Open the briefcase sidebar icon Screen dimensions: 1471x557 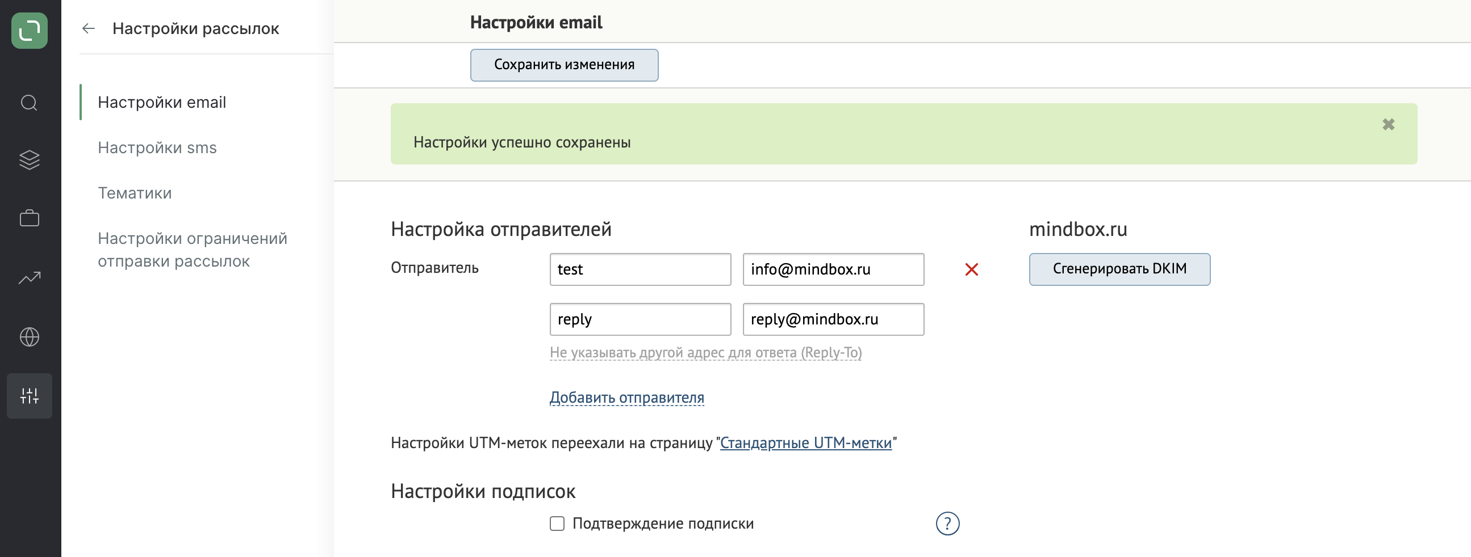point(29,218)
